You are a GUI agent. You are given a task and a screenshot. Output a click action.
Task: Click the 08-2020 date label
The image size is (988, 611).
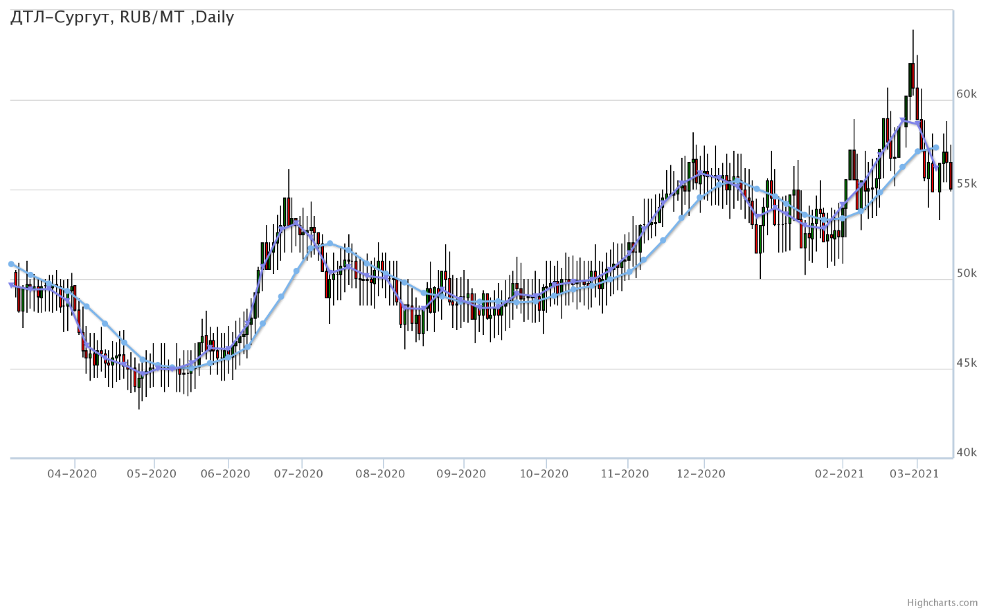click(381, 474)
